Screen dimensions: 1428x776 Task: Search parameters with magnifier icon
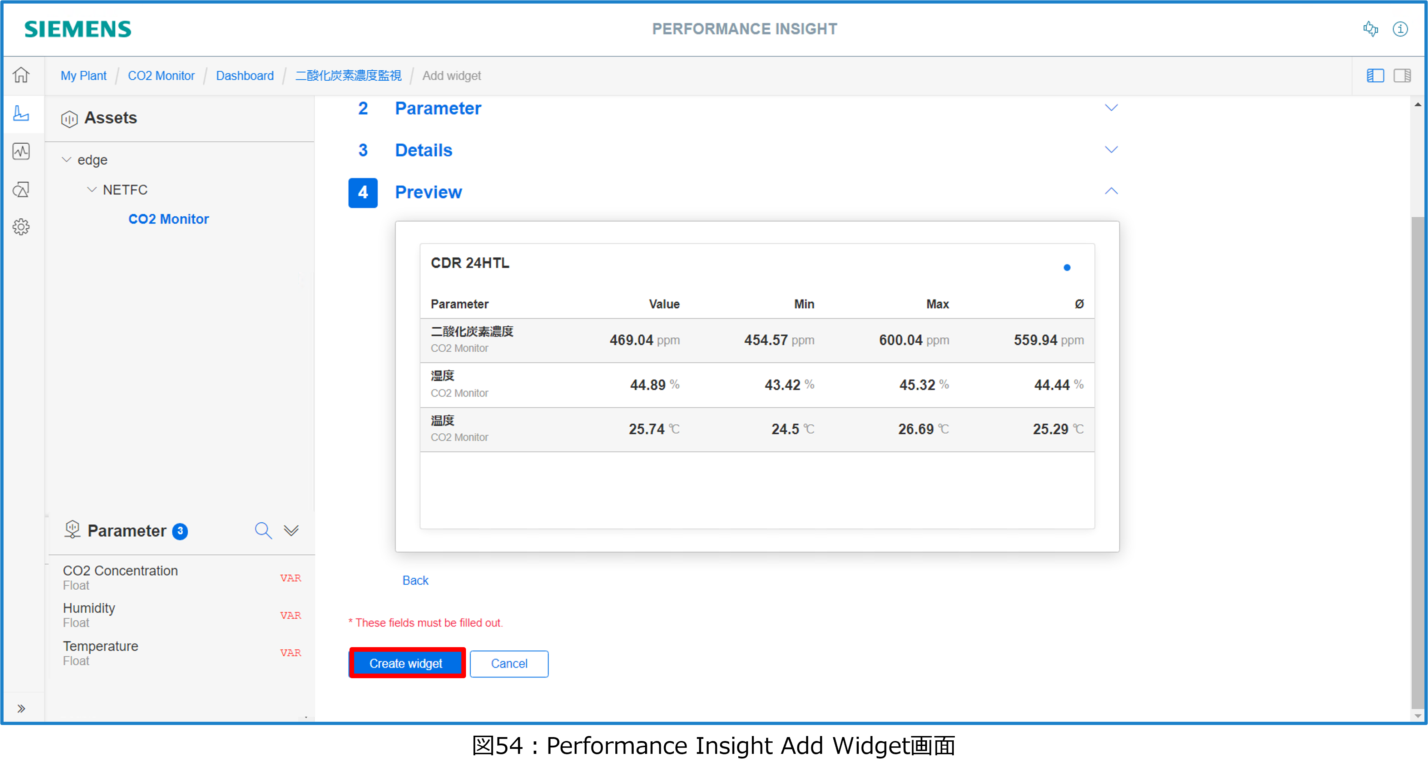[263, 530]
